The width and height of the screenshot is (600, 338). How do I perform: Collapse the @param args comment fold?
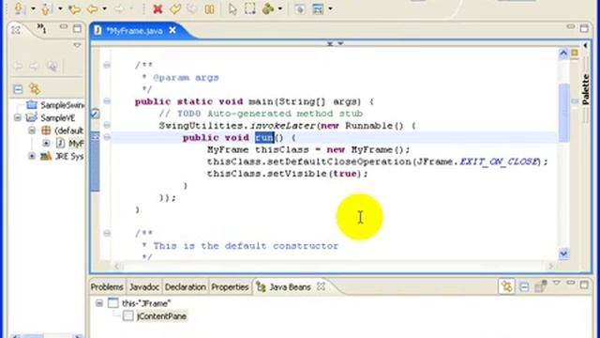click(107, 65)
